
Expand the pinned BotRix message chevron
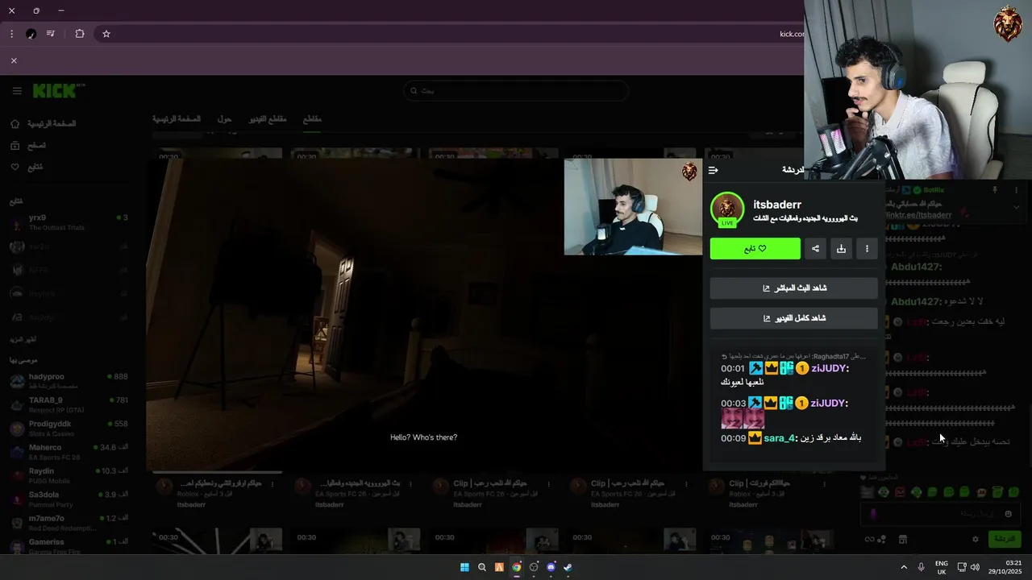(1017, 207)
